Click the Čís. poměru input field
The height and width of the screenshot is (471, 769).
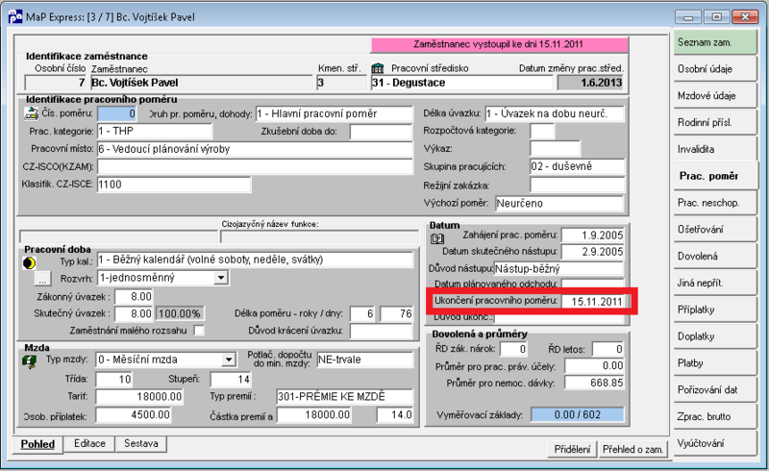[116, 113]
